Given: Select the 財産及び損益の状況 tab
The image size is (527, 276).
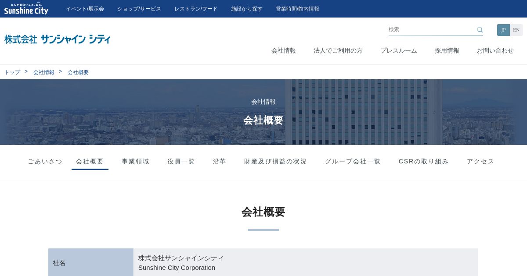Looking at the screenshot, I should (275, 161).
